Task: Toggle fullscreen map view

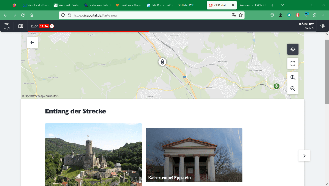Action: (x=293, y=63)
